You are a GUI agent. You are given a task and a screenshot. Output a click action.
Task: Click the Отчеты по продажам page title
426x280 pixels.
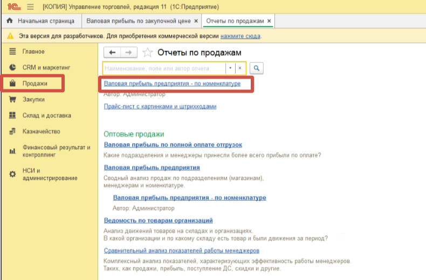[200, 52]
